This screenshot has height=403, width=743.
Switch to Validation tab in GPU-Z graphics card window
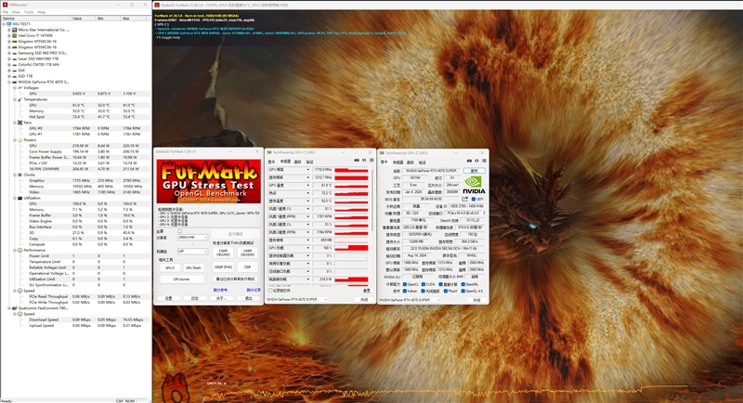422,162
